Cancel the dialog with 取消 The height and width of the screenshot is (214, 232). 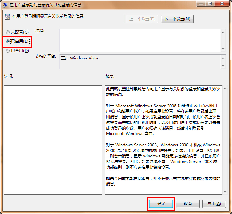coord(187,203)
